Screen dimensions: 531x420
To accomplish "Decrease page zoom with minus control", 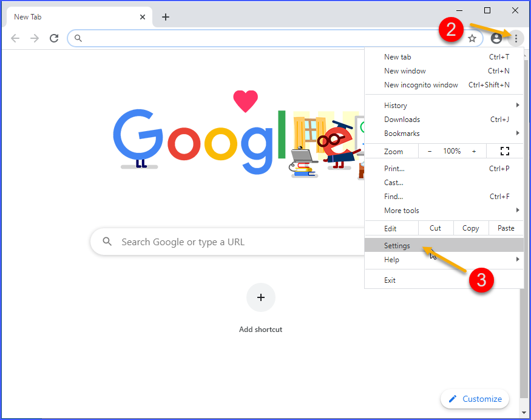I will click(x=430, y=151).
